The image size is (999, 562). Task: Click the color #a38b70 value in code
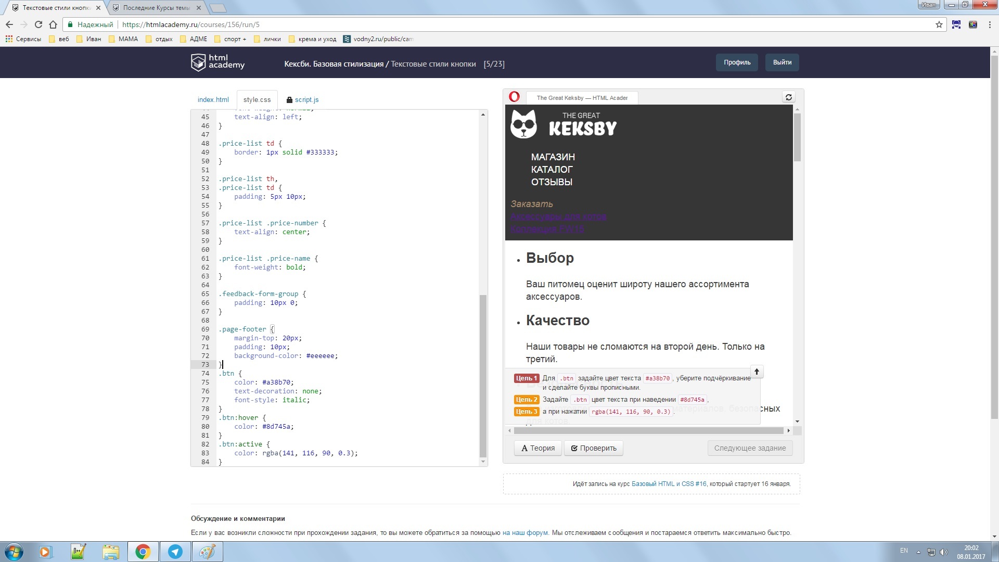pos(277,382)
